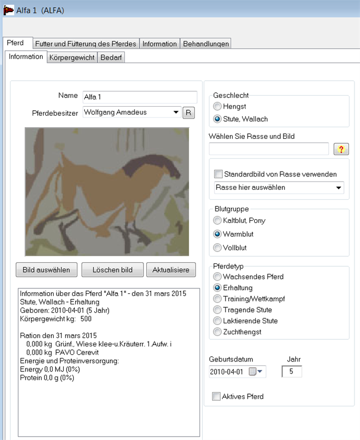Click the line 'Stute, Wallach - Erhaltung'
360x440 pixels.
[59, 302]
